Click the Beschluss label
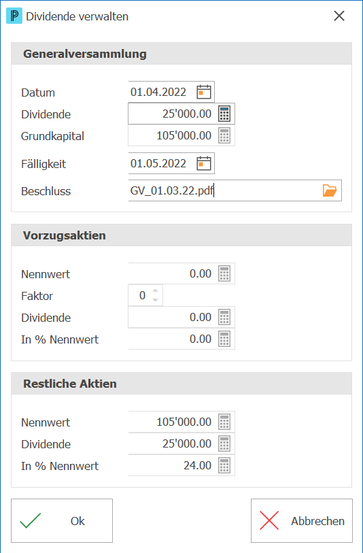Screen dimensions: 363x553 click(46, 191)
